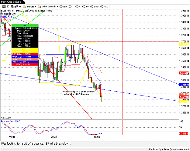The width and height of the screenshot is (190, 151).
Task: Click the 1.380014 price scale value
Action: point(184,29)
